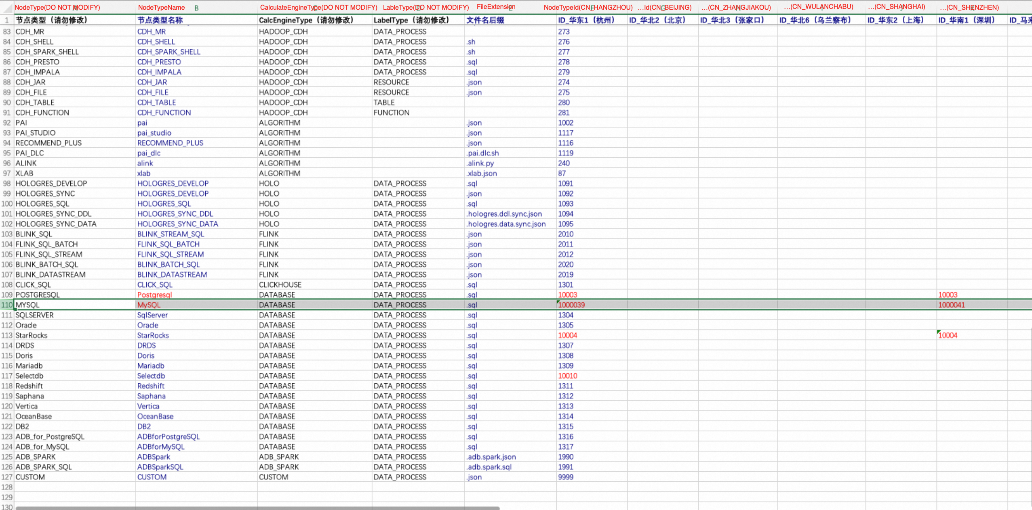
Task: Select the .pai.dlc.sh file extension cell
Action: point(510,153)
